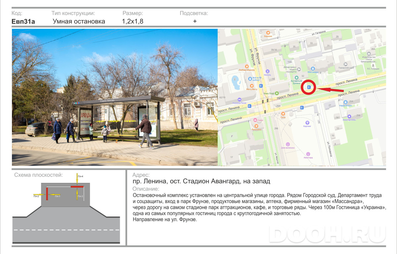This screenshot has height=254, width=397.
Task: Click the ул. Гагарина street label
Action: [319, 33]
